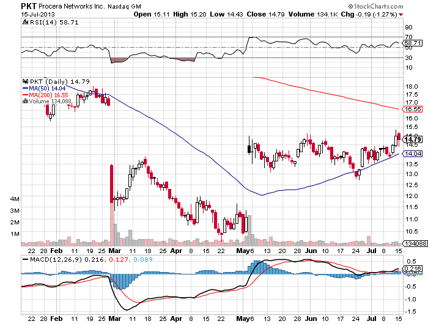Click the tall red March volume spike bar
428x324 pixels.
pyautogui.click(x=112, y=224)
